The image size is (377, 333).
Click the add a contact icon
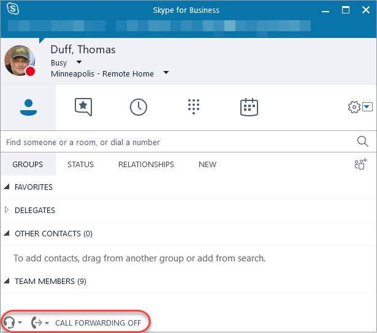tap(360, 164)
